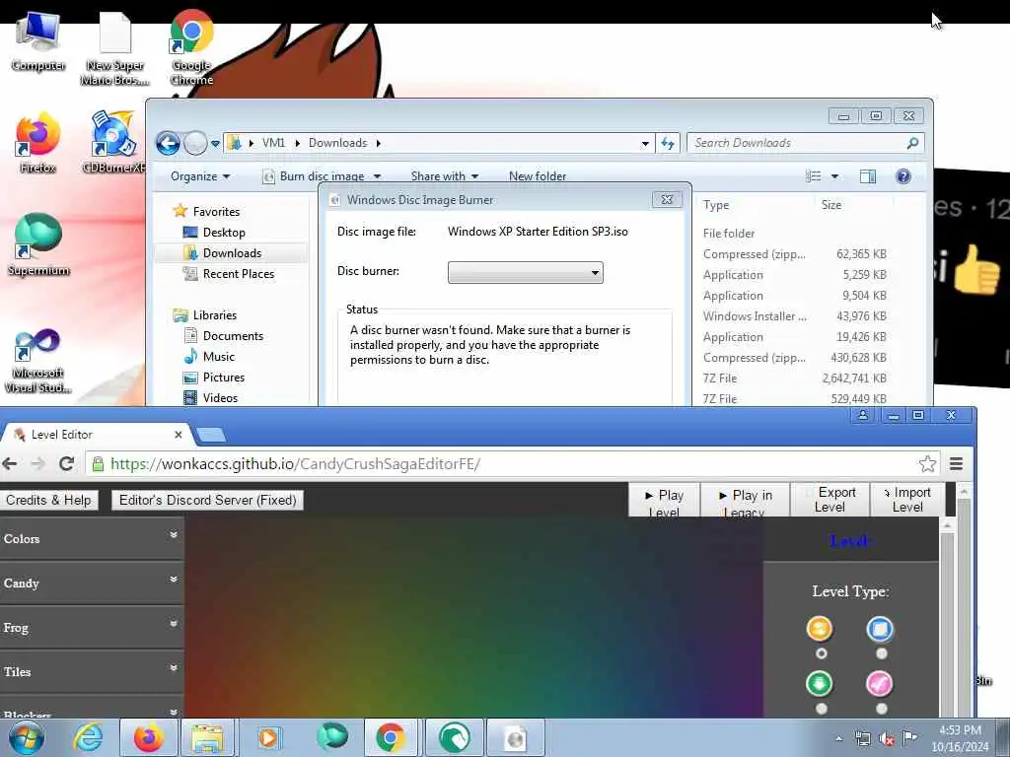Open Documents library in sidebar
Screen dimensions: 1010x757
pos(224,335)
